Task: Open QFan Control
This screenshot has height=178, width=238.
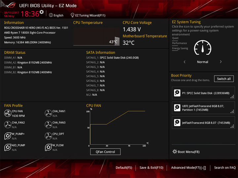Action: 105,152
